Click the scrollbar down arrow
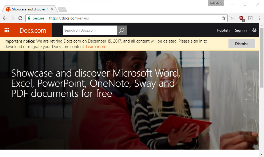The image size is (264, 157). (x=262, y=155)
